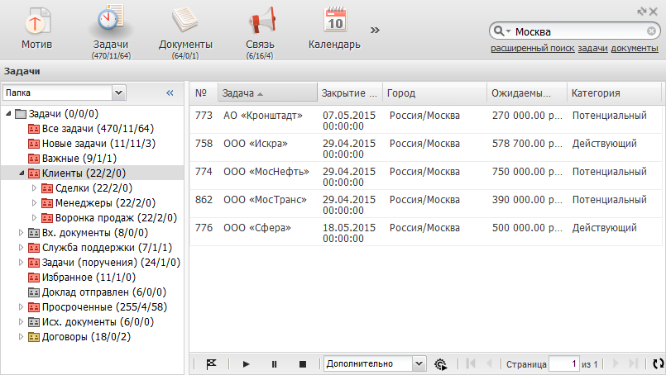Click the Менеджеры folder icon
Viewport: 666px width, 375px height.
(x=47, y=203)
